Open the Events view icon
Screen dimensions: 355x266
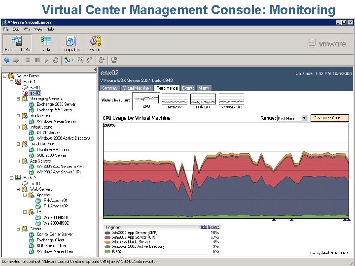(95, 43)
